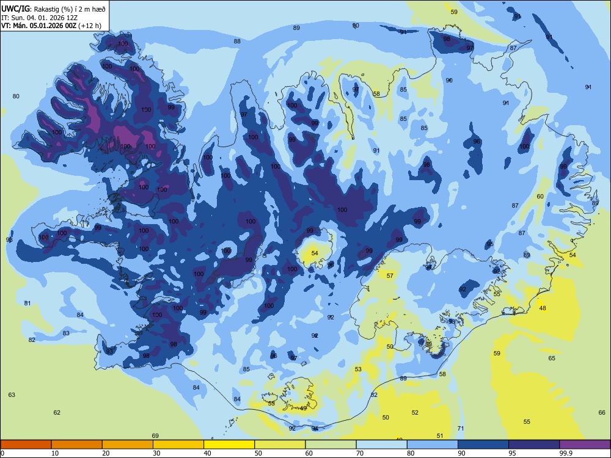Click the humidity value 66 on the map
Screen dimensions: 611x458
point(602,412)
